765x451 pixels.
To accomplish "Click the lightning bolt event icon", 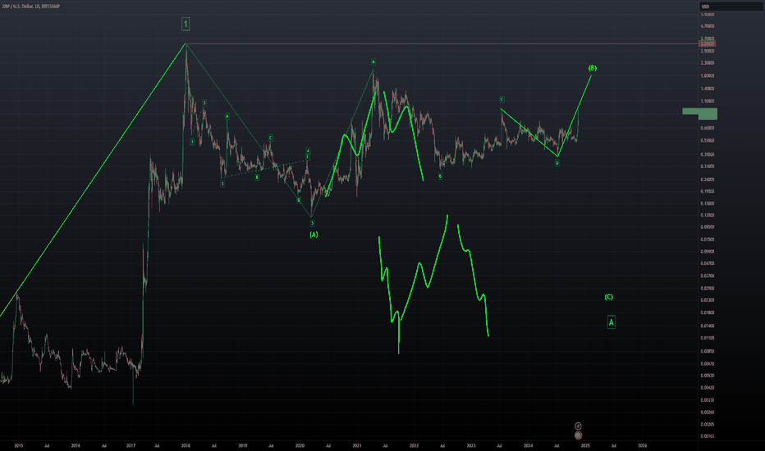I will click(x=578, y=426).
